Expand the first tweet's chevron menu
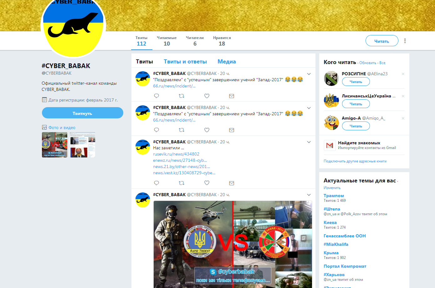The width and height of the screenshot is (435, 288). [x=309, y=74]
